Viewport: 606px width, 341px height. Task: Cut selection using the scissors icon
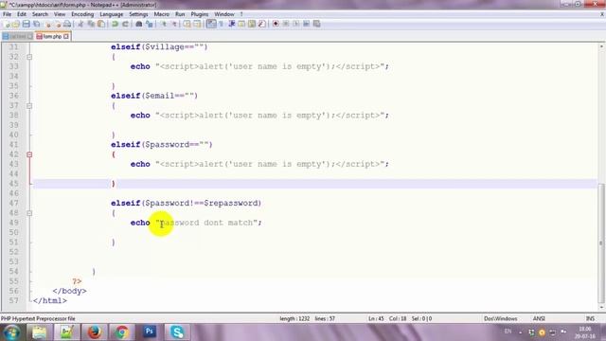click(80, 24)
